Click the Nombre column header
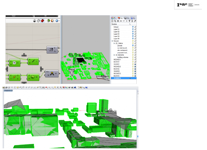 coord(114,24)
